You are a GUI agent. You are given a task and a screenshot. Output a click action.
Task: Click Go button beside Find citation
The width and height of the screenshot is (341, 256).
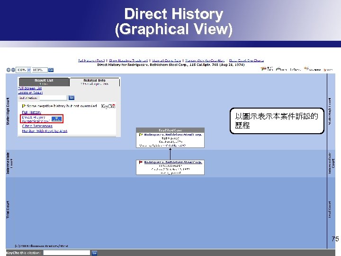pyautogui.click(x=72, y=98)
